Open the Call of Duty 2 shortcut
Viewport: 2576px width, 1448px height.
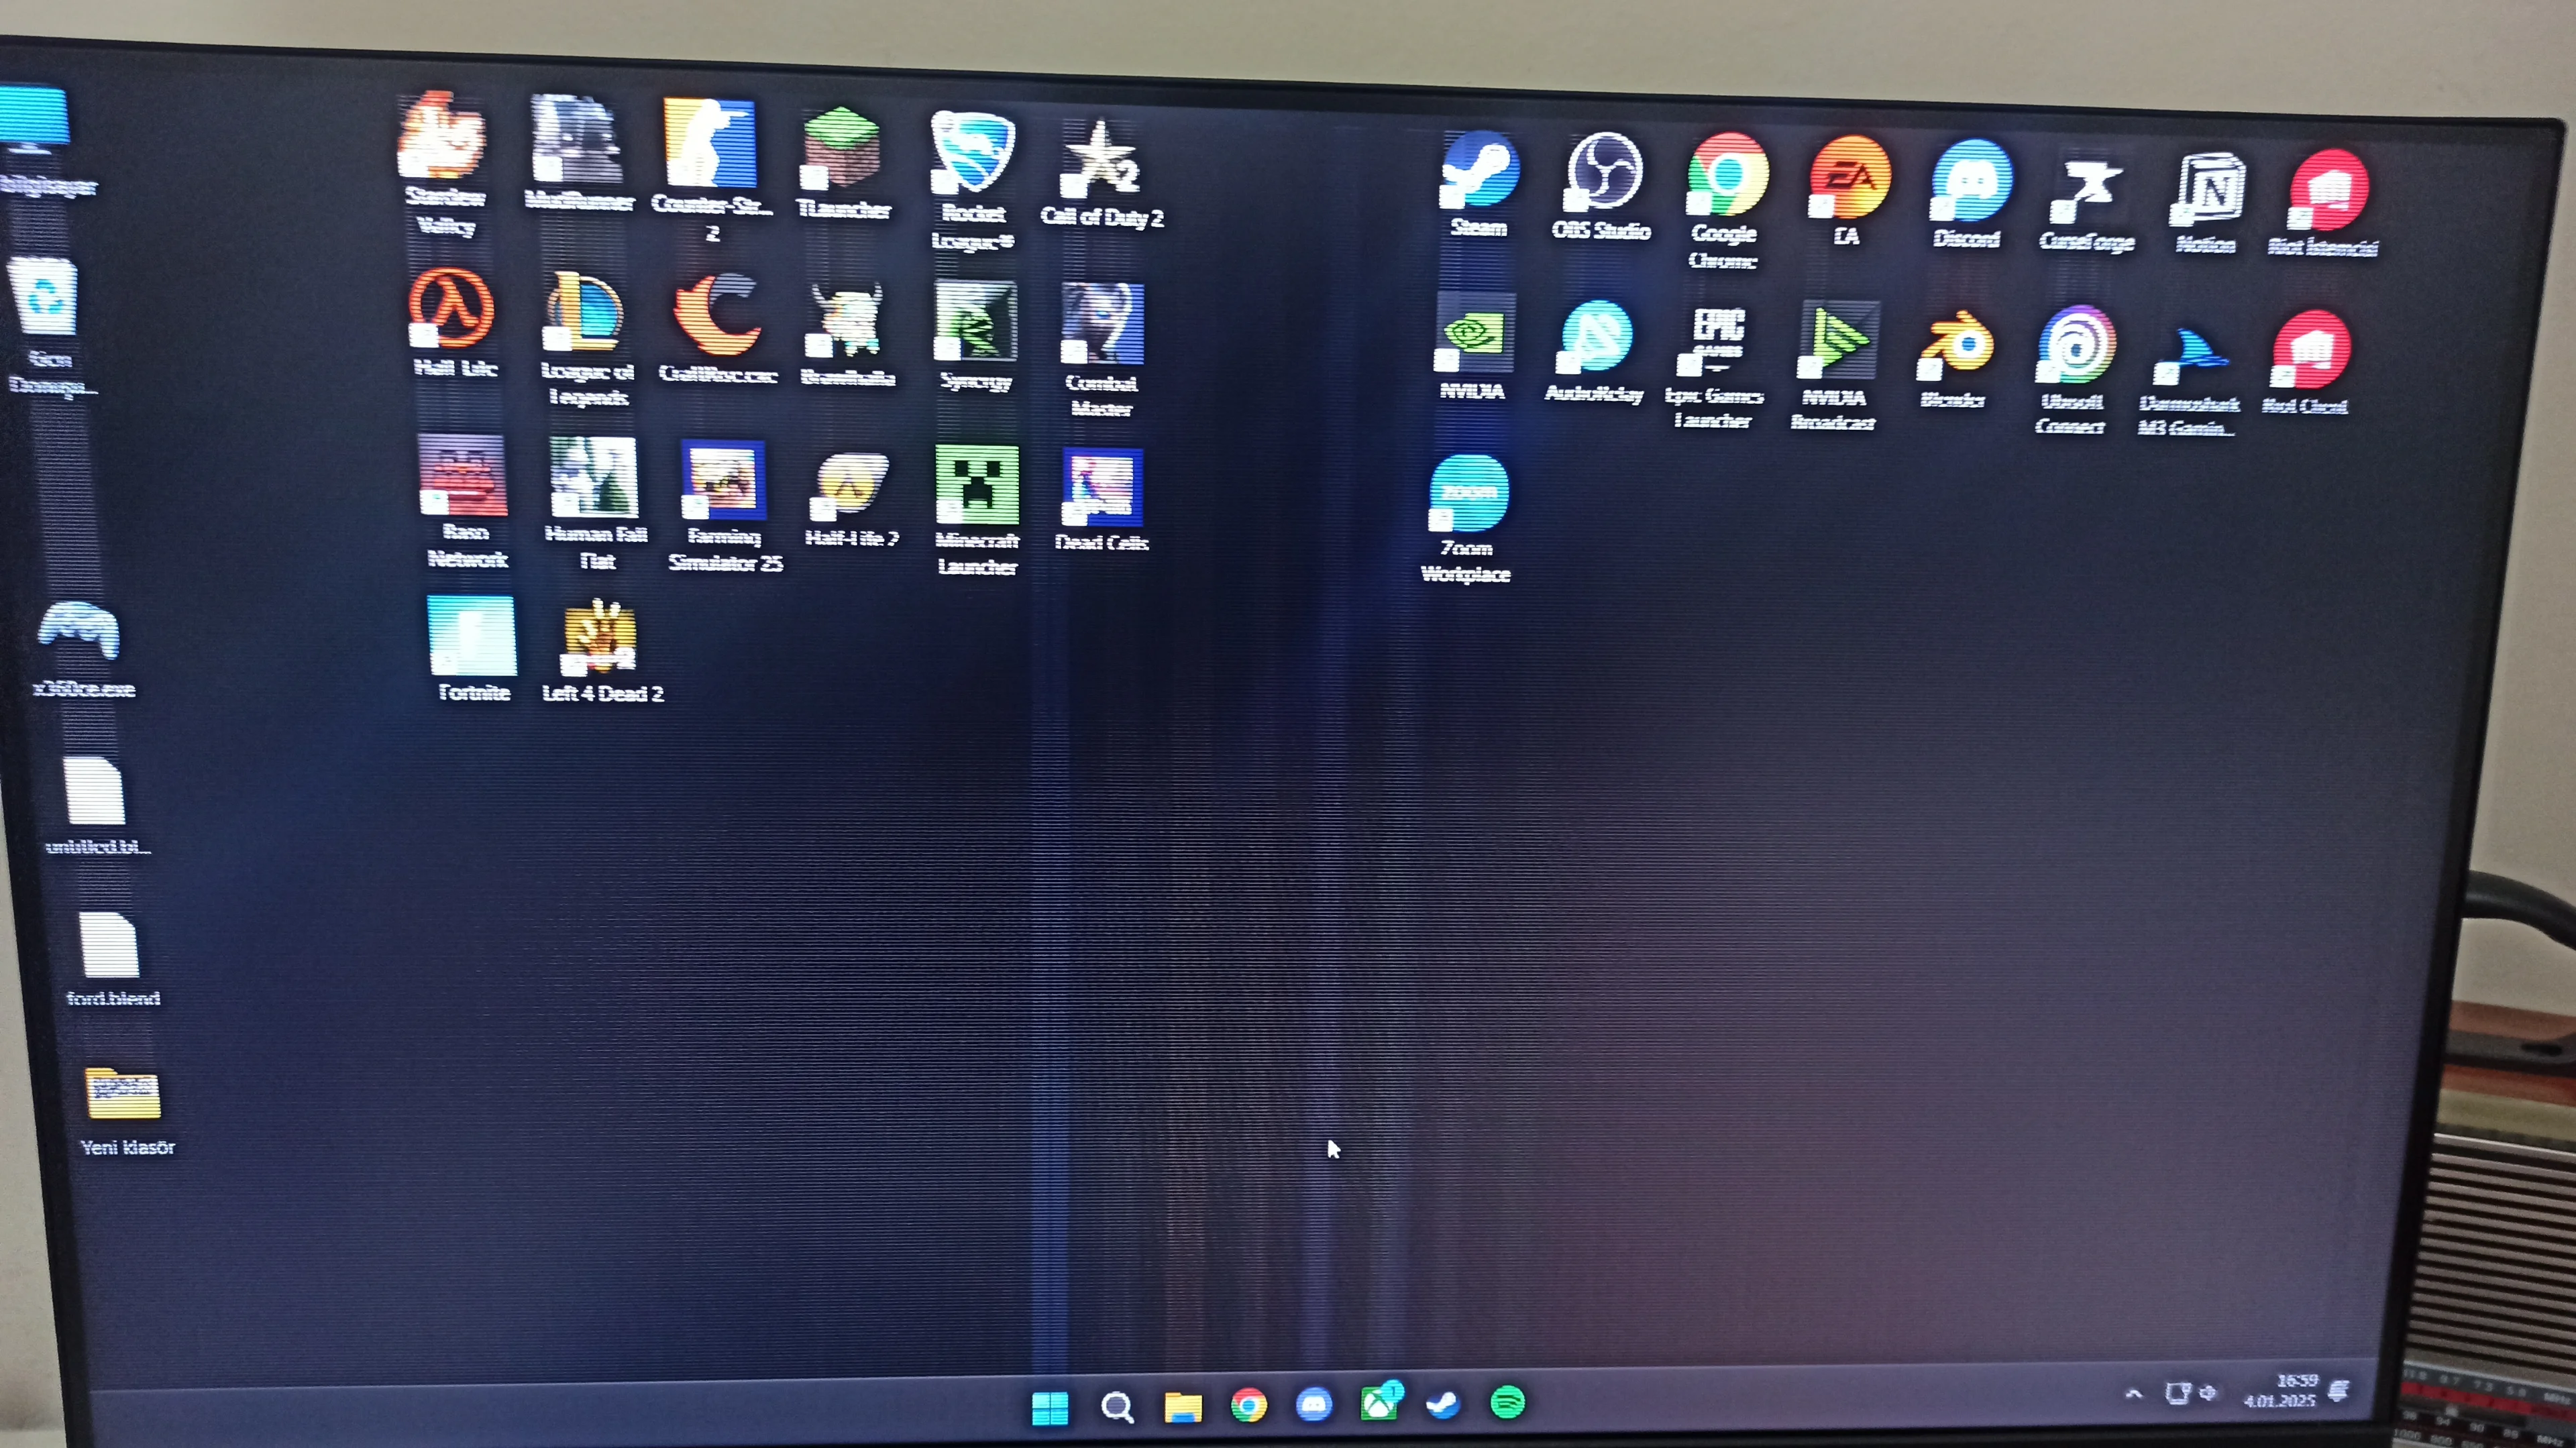pyautogui.click(x=1101, y=160)
